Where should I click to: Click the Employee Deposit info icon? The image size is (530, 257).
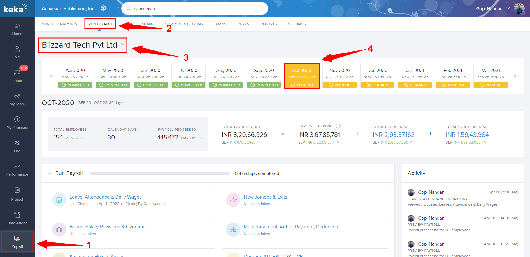pyautogui.click(x=338, y=126)
